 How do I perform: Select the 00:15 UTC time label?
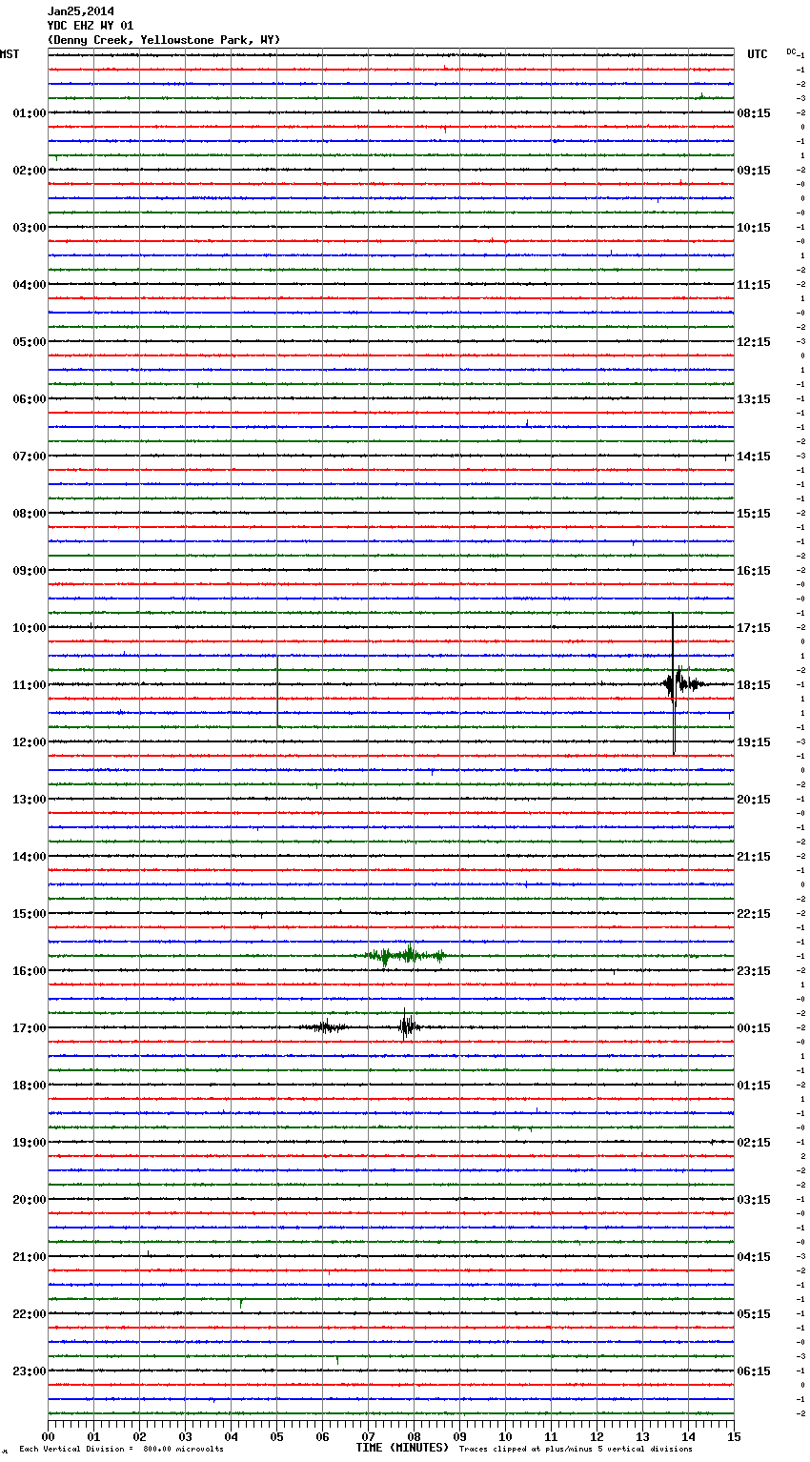[753, 1028]
